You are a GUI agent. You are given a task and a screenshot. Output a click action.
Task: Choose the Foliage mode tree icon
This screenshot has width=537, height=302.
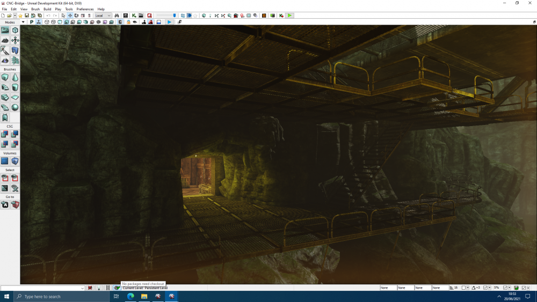tap(14, 61)
